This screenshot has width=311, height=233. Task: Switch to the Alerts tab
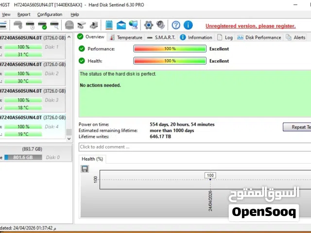point(296,37)
